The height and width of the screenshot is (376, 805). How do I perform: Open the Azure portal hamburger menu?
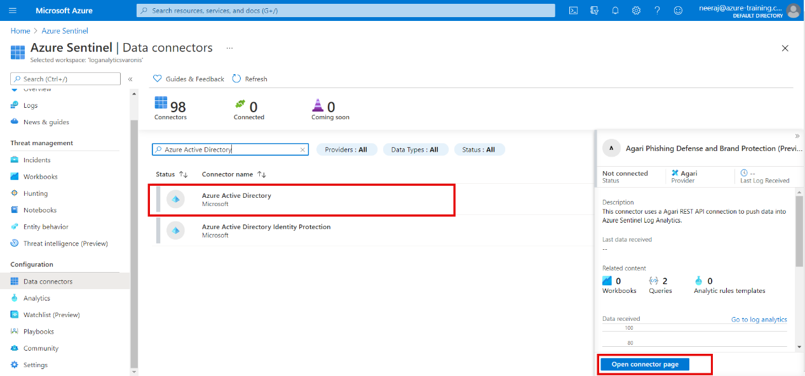13,10
